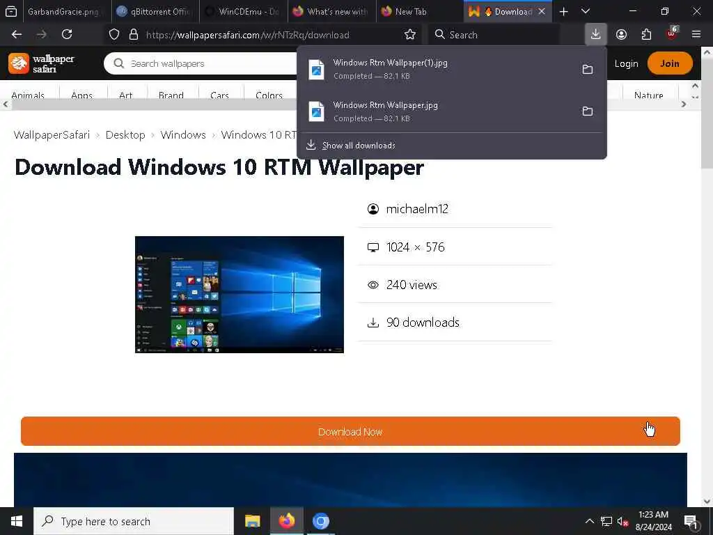Select the Animals category
This screenshot has height=535, width=713.
coord(28,95)
